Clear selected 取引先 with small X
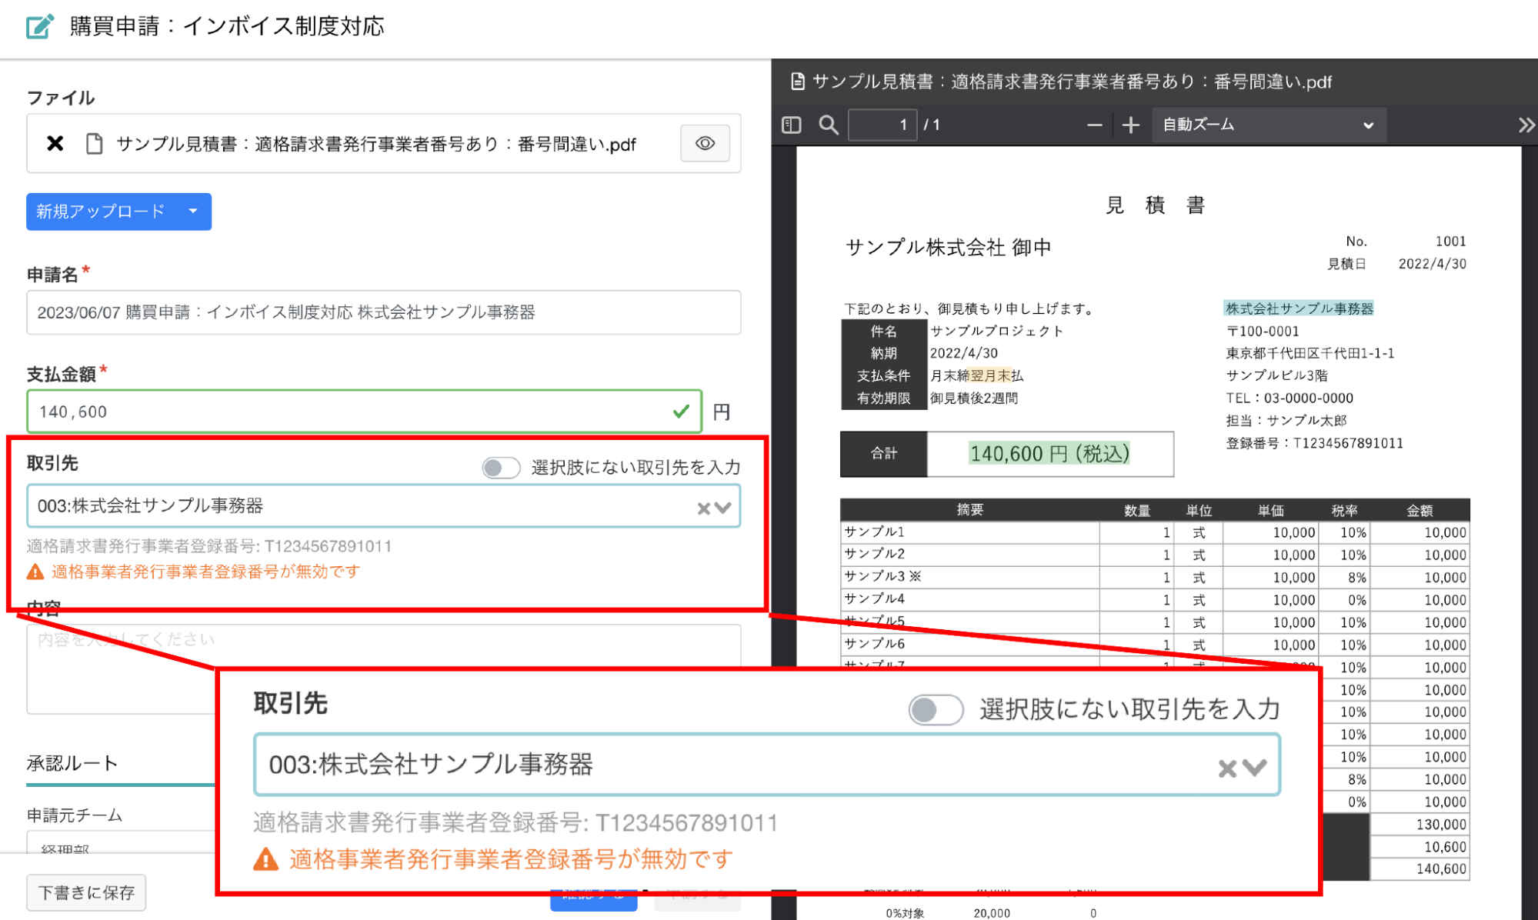This screenshot has width=1538, height=920. point(702,508)
